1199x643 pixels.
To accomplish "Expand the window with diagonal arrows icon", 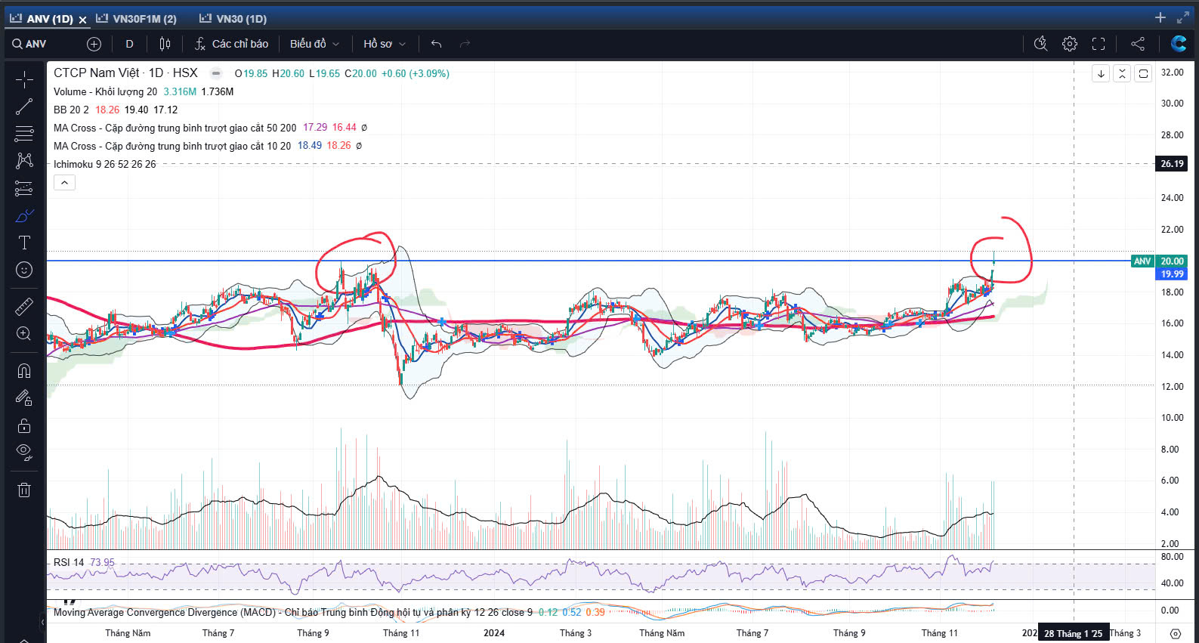I will click(1183, 17).
